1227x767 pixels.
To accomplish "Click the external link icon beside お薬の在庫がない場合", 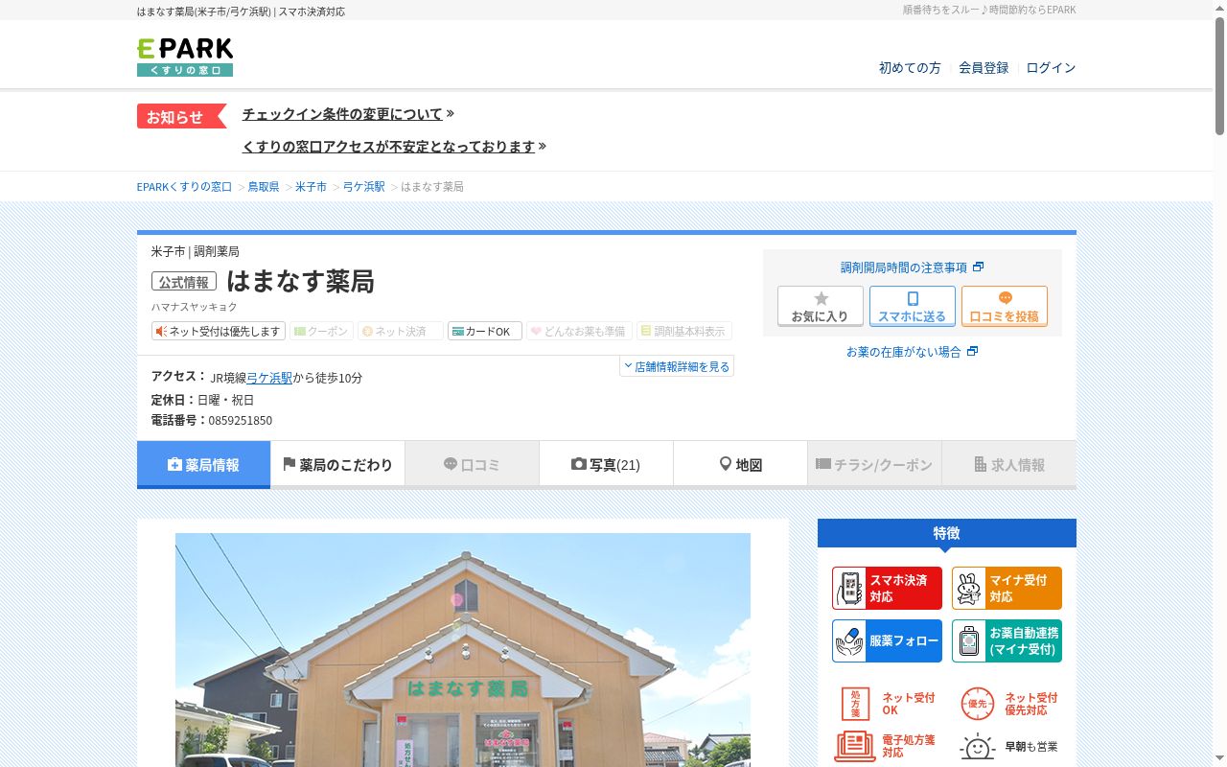I will pyautogui.click(x=972, y=352).
